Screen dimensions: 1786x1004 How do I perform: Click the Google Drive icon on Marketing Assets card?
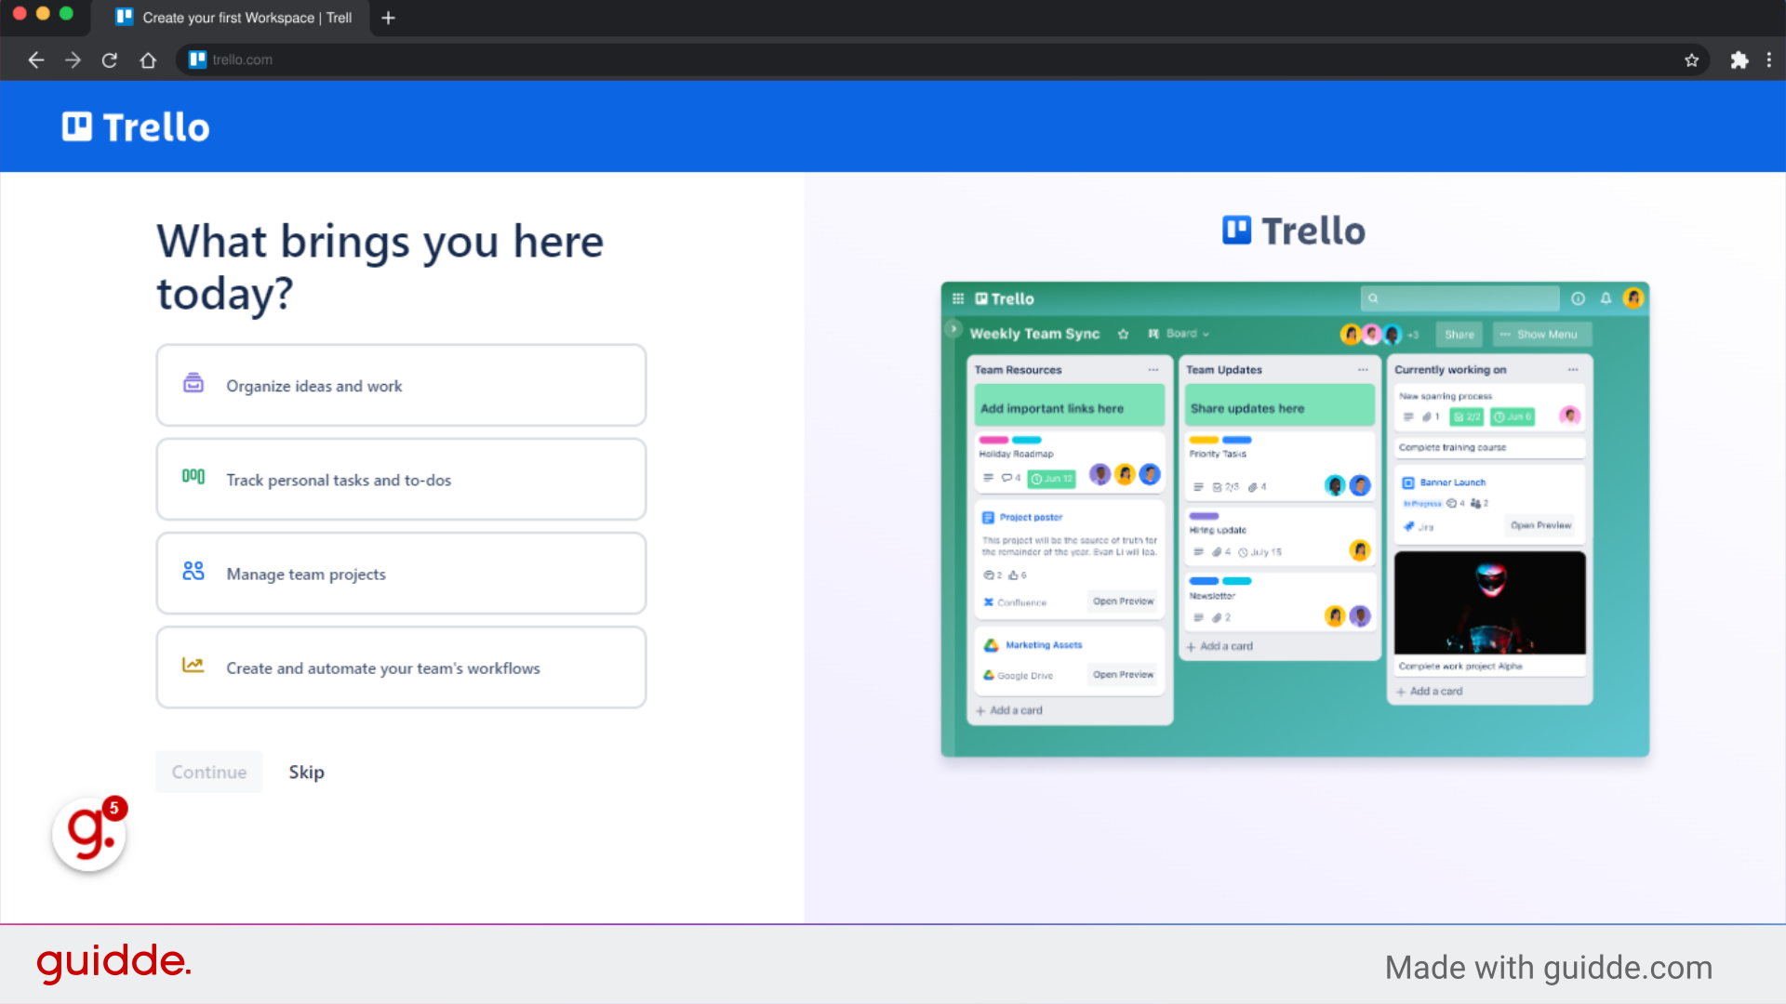tap(989, 676)
